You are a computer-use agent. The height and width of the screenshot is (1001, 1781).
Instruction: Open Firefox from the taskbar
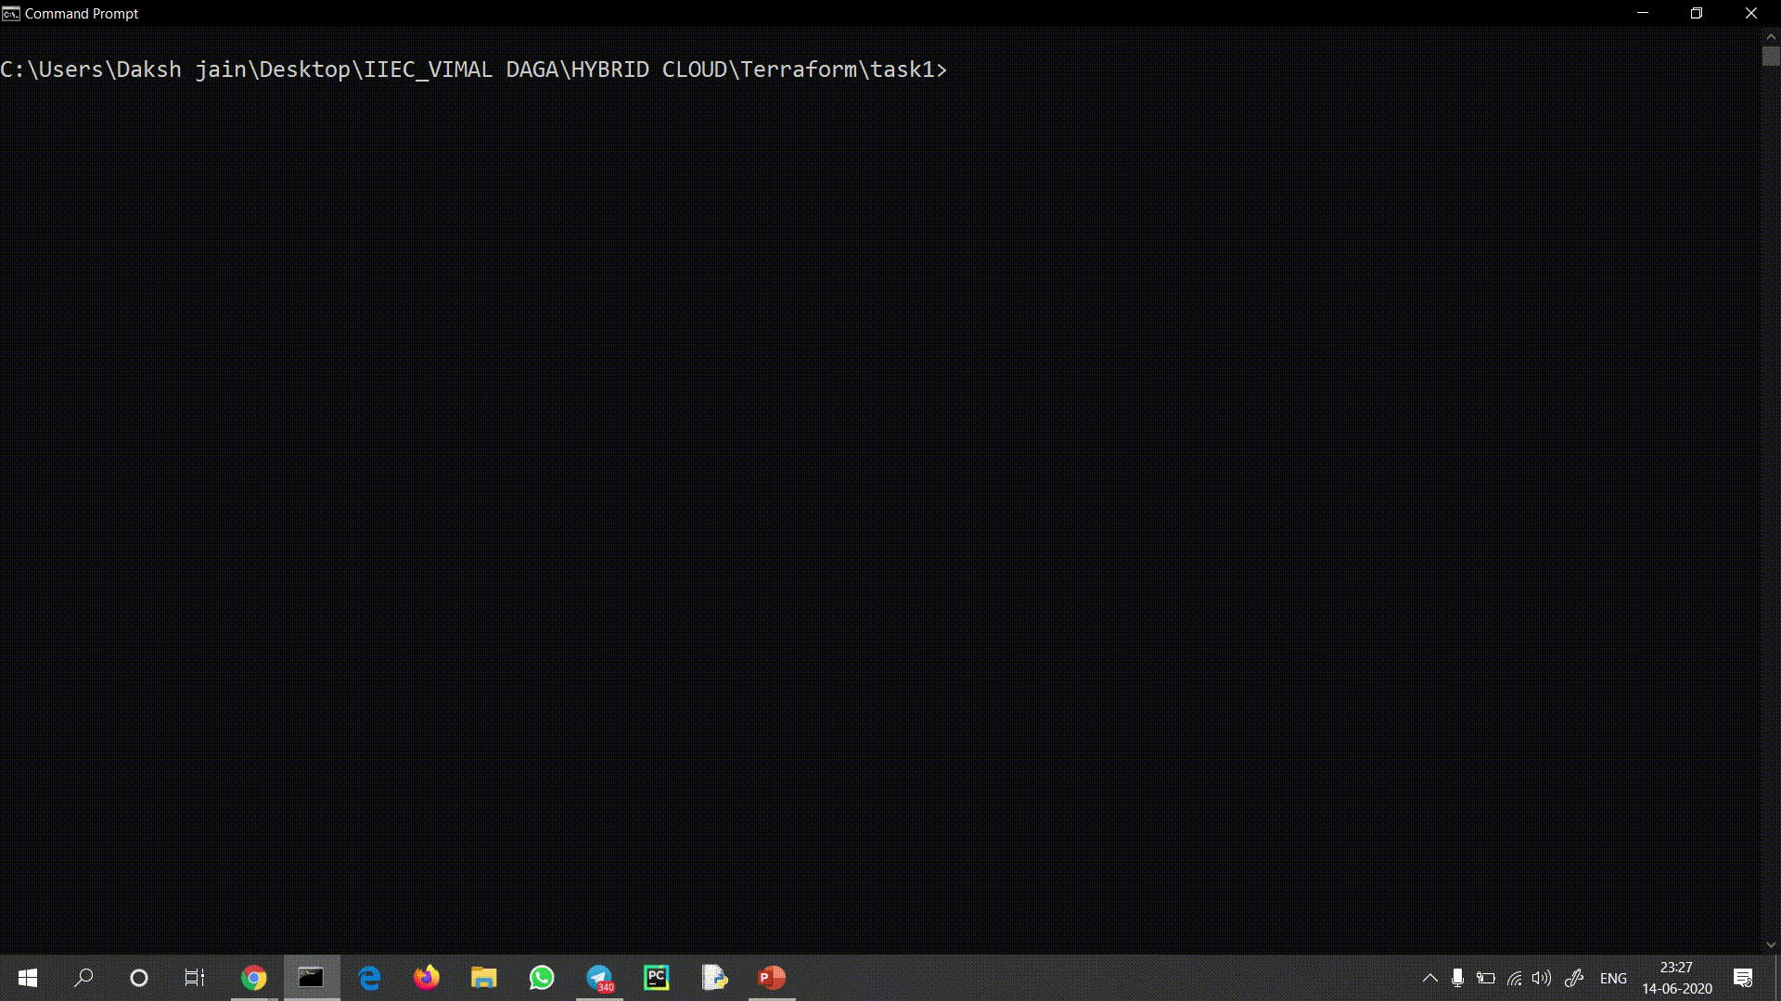pyautogui.click(x=427, y=978)
